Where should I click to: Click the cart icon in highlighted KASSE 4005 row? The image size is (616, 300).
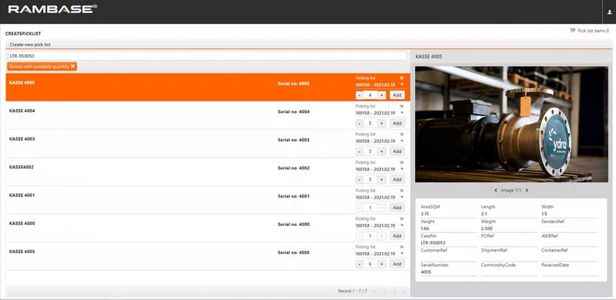[401, 78]
